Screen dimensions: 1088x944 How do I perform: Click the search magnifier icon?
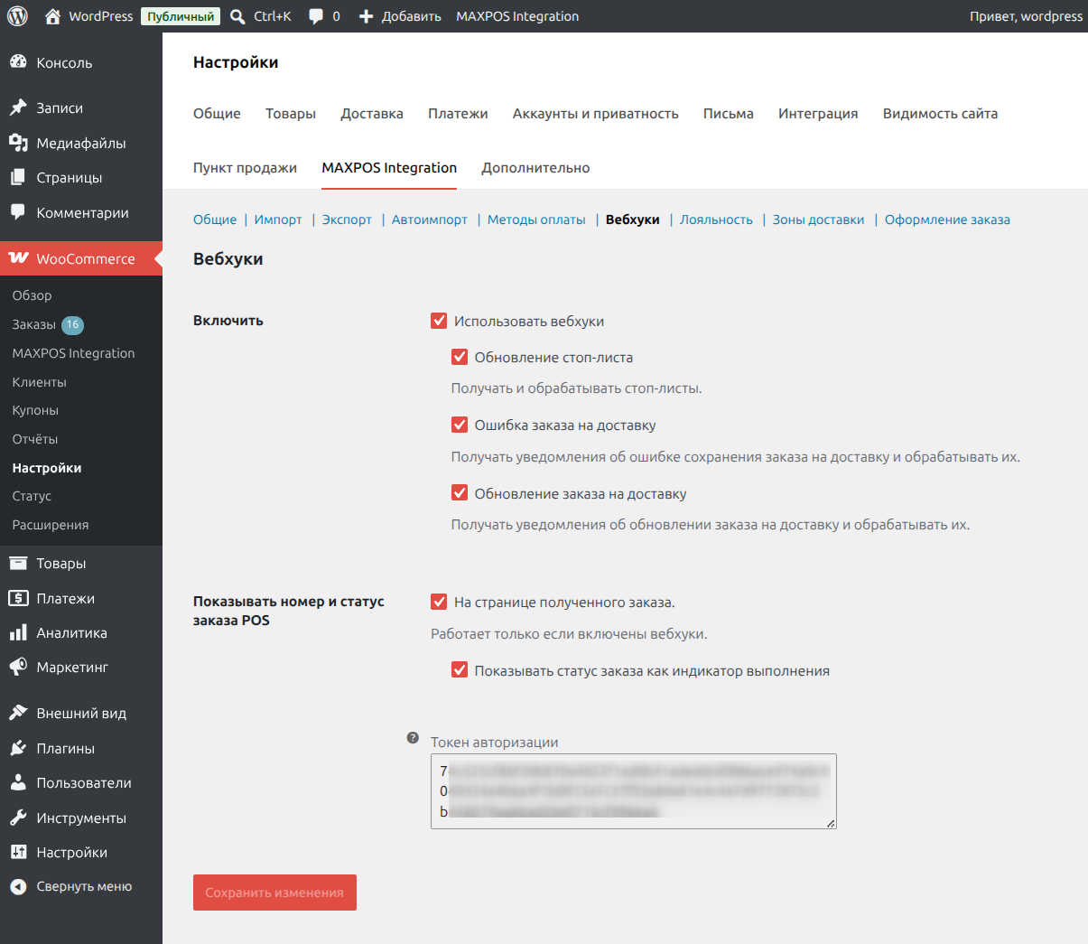[237, 16]
